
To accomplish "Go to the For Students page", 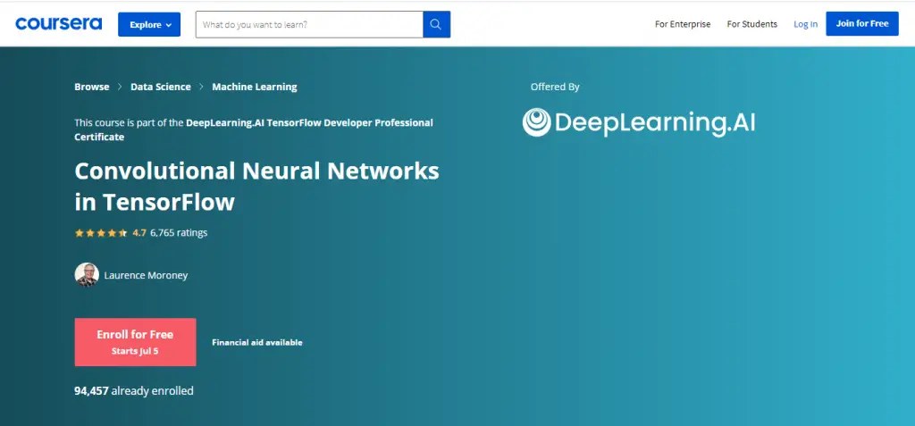I will click(751, 24).
